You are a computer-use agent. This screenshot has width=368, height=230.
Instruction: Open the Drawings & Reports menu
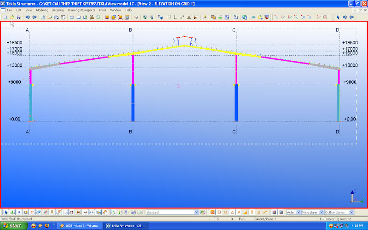point(81,10)
